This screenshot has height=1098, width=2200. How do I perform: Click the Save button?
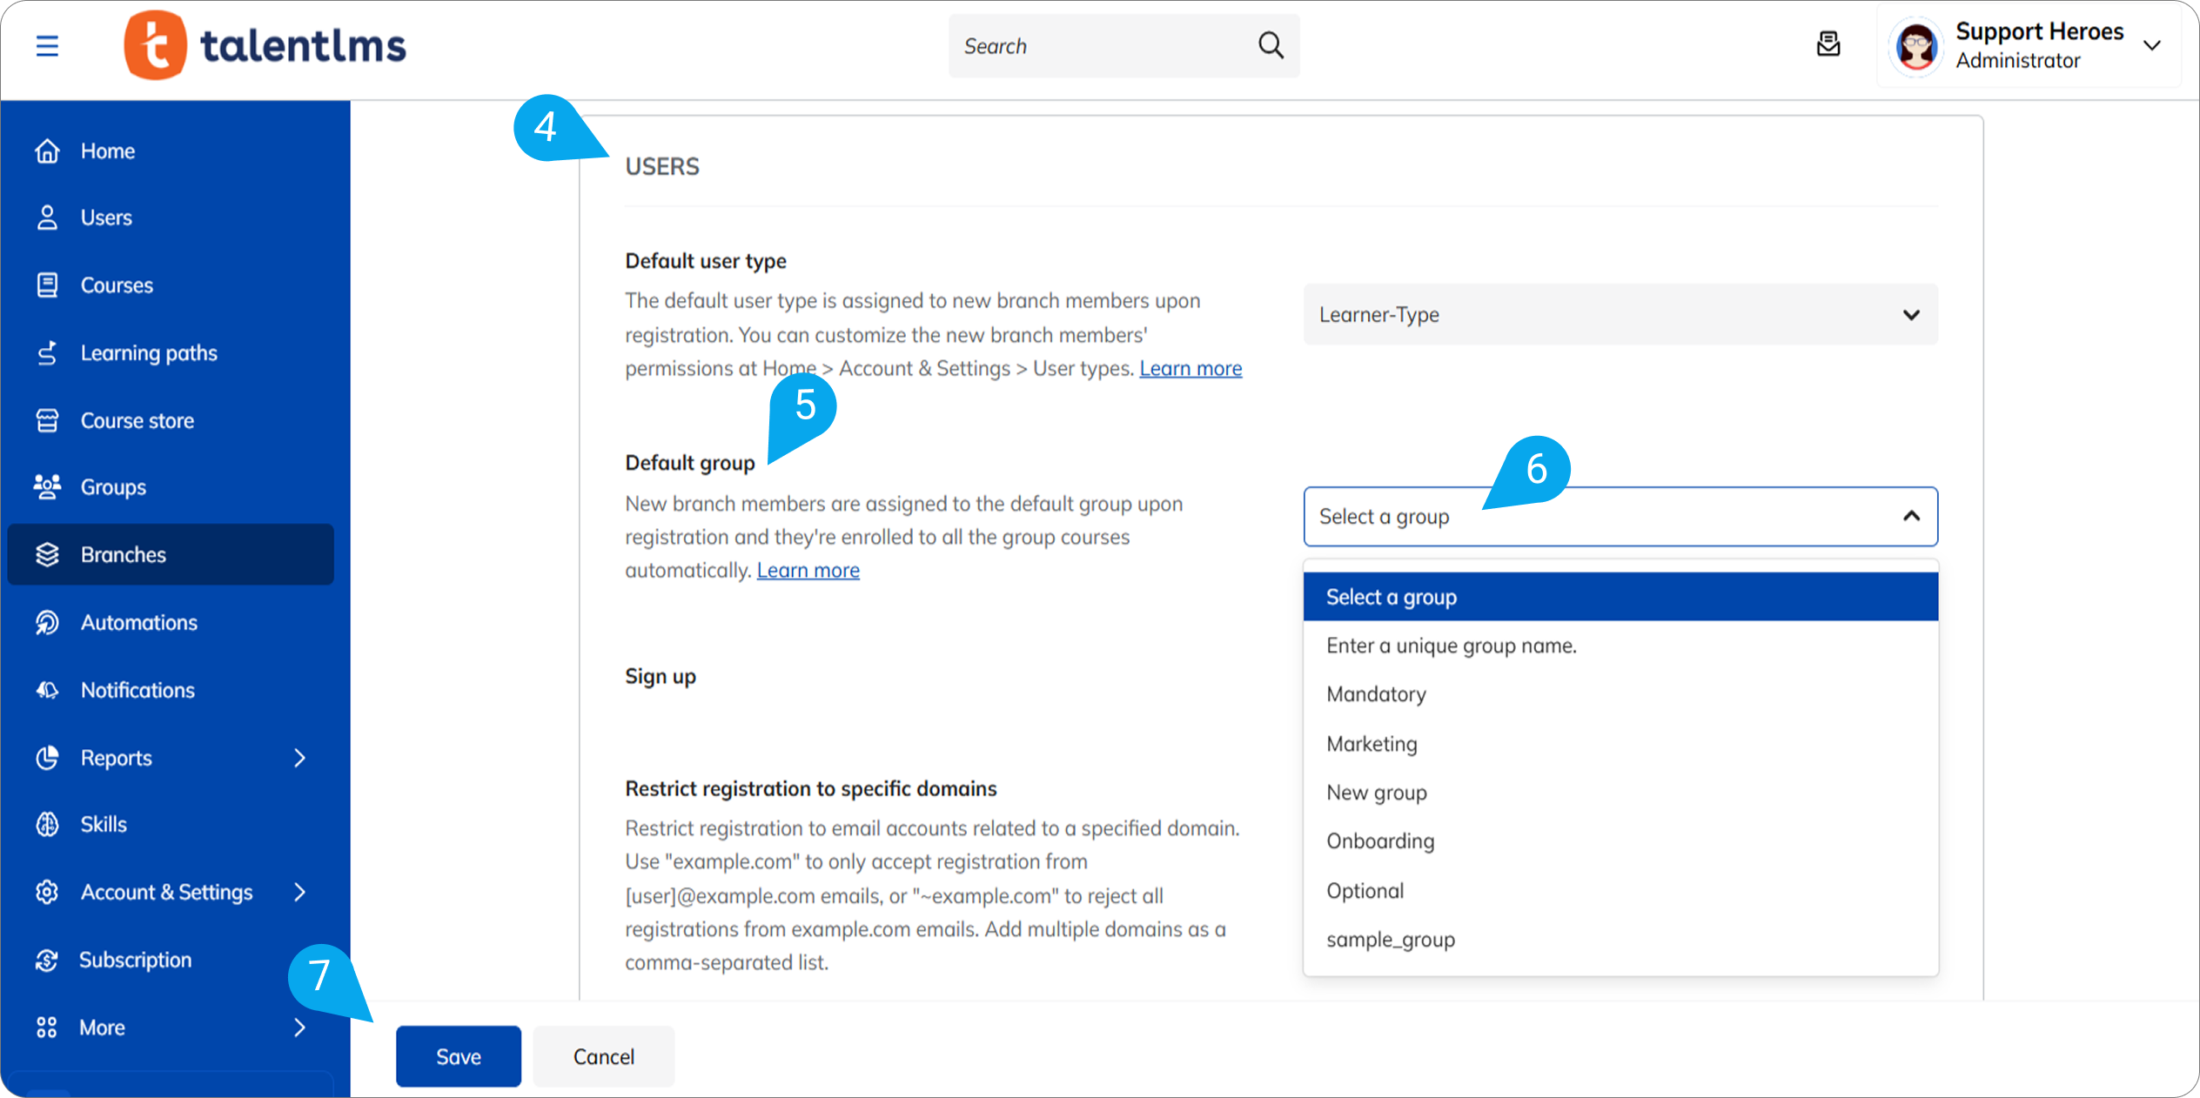point(458,1056)
